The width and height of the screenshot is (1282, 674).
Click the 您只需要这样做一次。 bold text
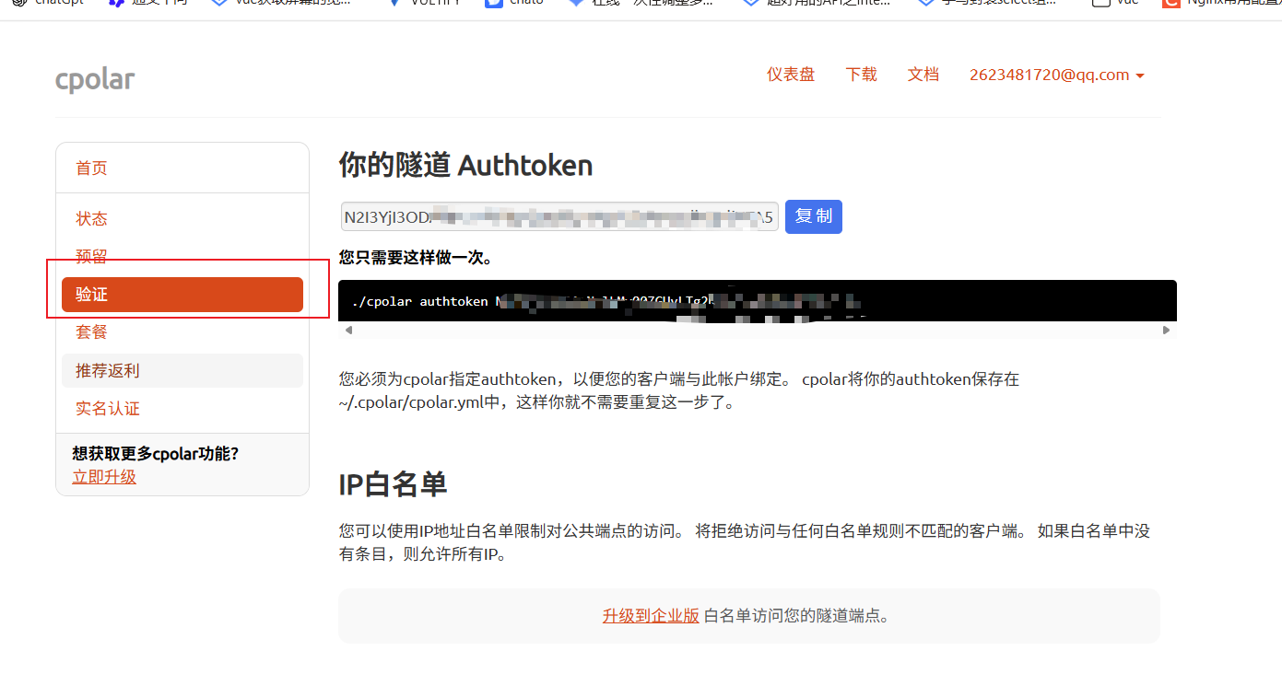tap(416, 258)
